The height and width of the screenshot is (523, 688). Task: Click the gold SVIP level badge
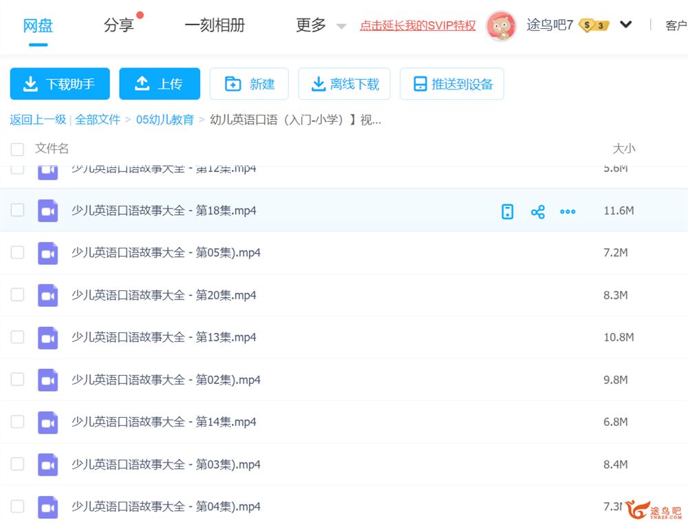tap(594, 25)
